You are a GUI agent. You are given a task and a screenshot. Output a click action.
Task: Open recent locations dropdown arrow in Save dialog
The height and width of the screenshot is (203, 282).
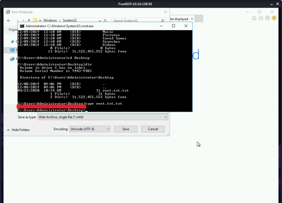[23, 21]
